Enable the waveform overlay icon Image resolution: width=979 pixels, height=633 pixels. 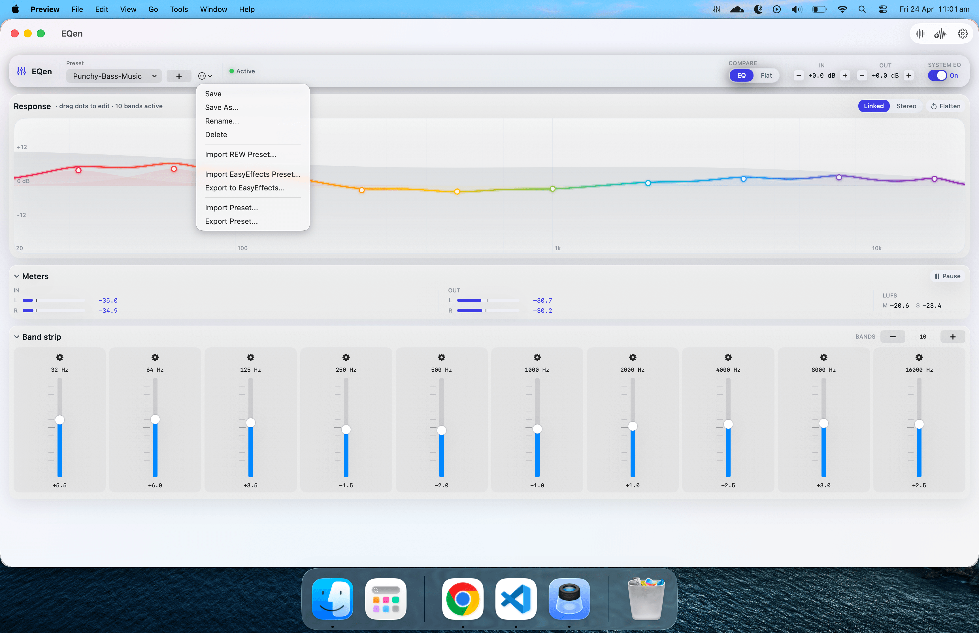[x=941, y=33]
